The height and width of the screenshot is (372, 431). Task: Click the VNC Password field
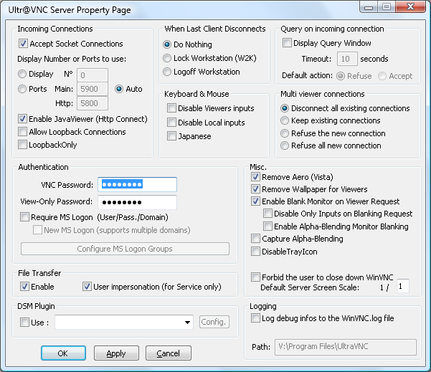[137, 184]
